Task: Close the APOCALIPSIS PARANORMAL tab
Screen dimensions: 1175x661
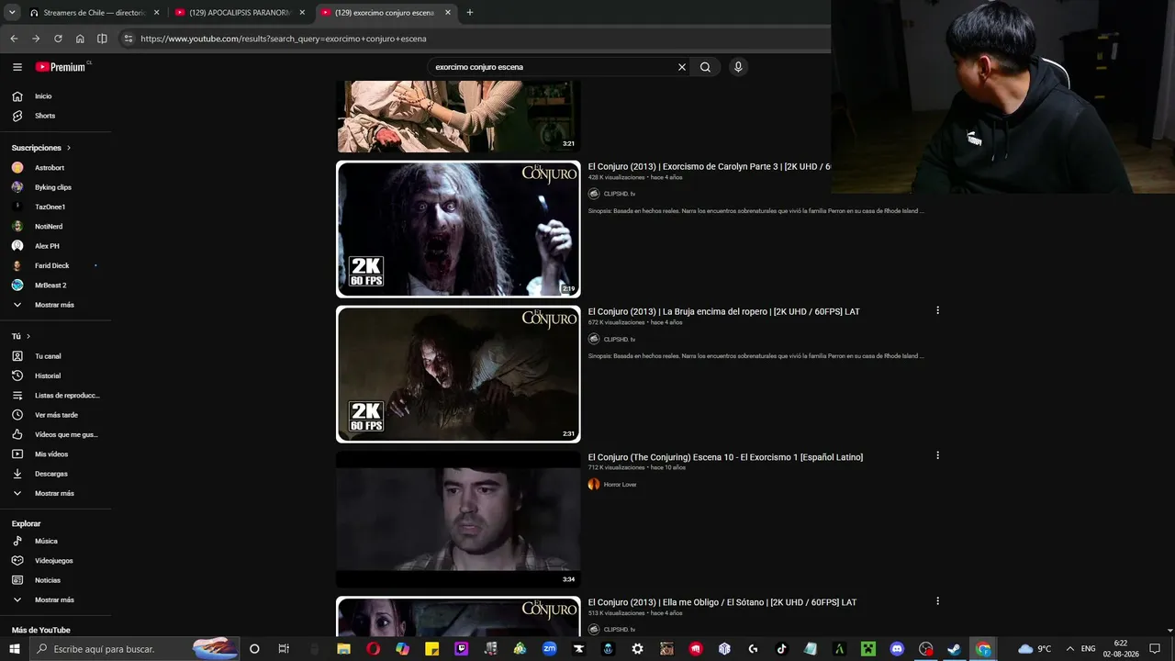Action: tap(302, 13)
